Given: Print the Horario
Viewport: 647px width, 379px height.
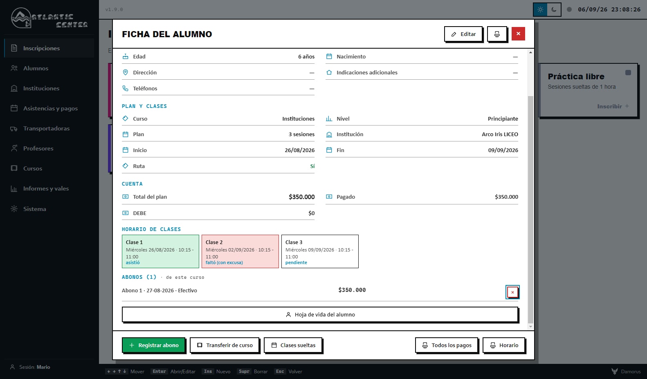Looking at the screenshot, I should click(x=504, y=345).
